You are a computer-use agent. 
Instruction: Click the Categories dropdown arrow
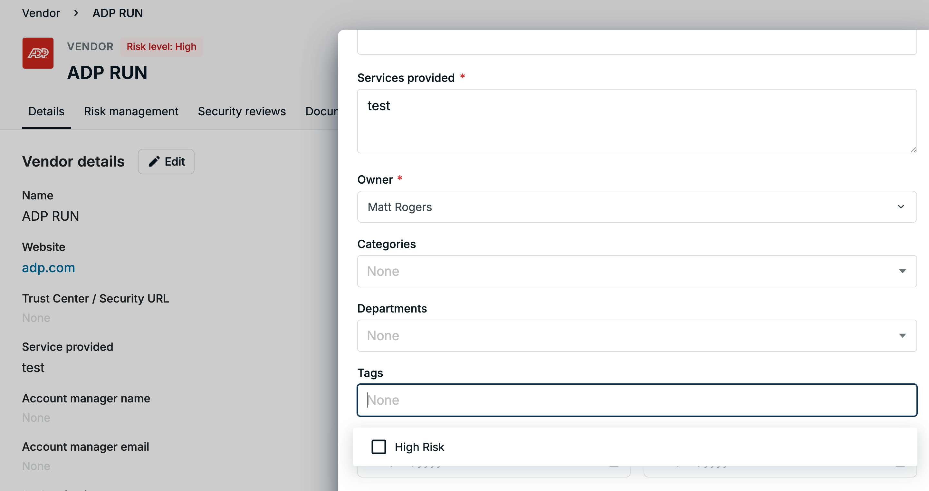[902, 271]
